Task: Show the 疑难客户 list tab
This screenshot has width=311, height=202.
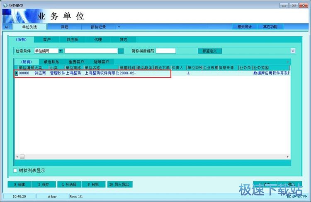Action: pos(102,62)
